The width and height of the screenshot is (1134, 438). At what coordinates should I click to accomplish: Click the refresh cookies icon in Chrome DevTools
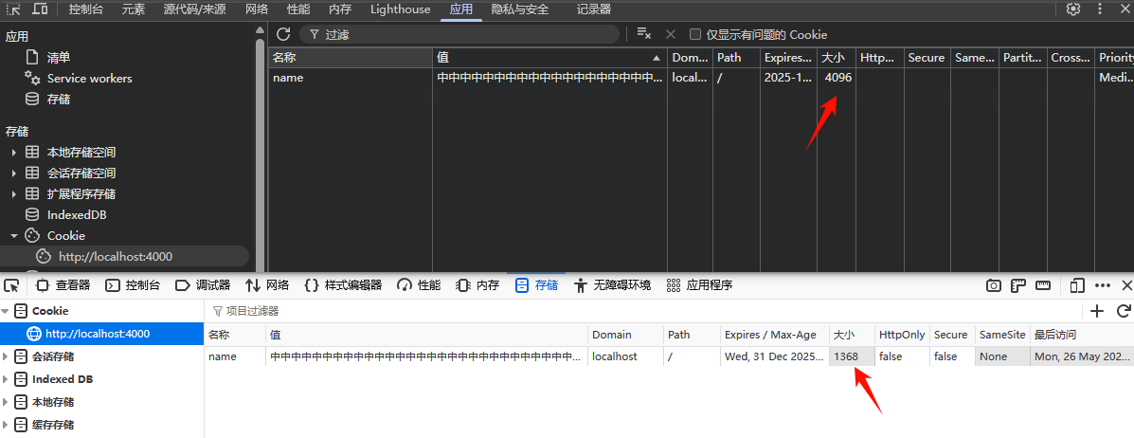[283, 34]
